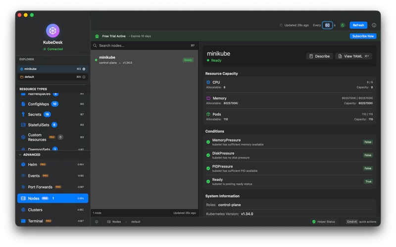Click the ConfigMaps count badge 10

coord(55,104)
